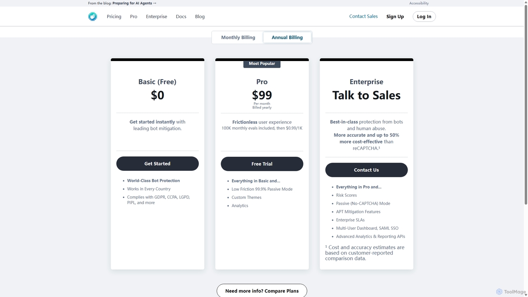This screenshot has width=528, height=297.
Task: Click the Sign Up link
Action: pyautogui.click(x=395, y=16)
